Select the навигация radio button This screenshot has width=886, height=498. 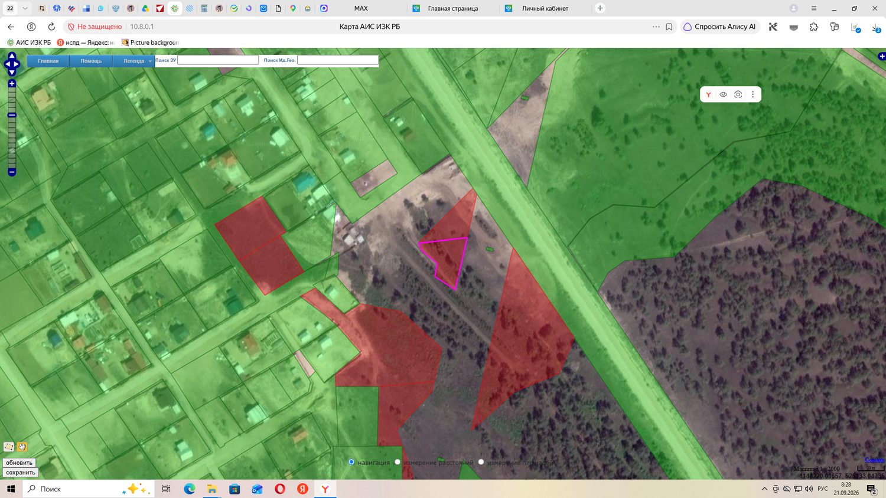click(351, 462)
